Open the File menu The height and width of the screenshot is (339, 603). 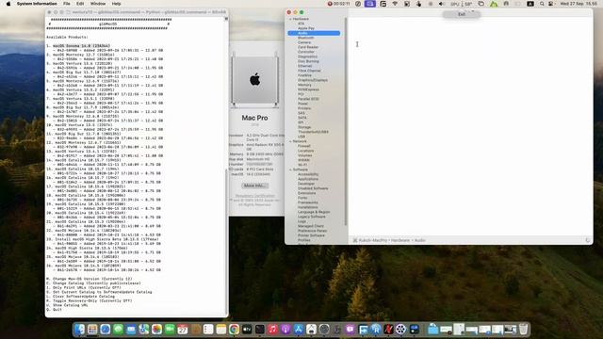(67, 4)
